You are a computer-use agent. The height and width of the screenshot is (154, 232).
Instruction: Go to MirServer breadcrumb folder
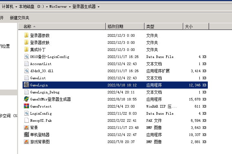(x=58, y=7)
